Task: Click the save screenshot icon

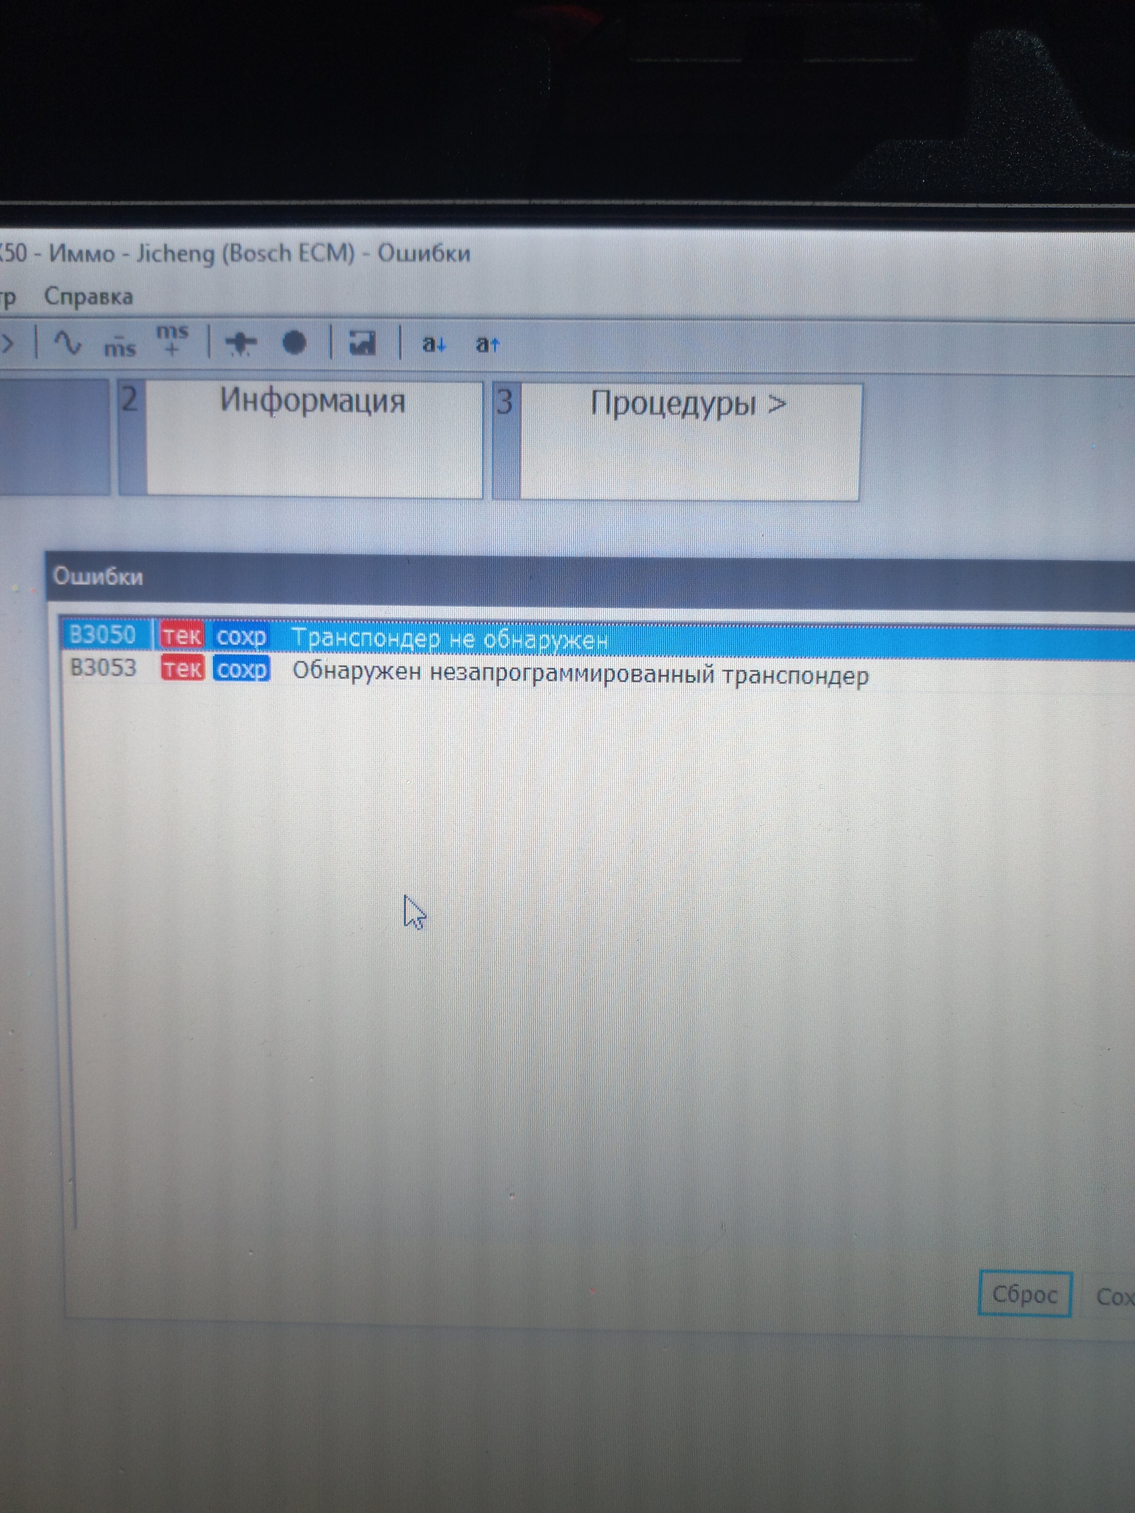Action: pos(363,343)
